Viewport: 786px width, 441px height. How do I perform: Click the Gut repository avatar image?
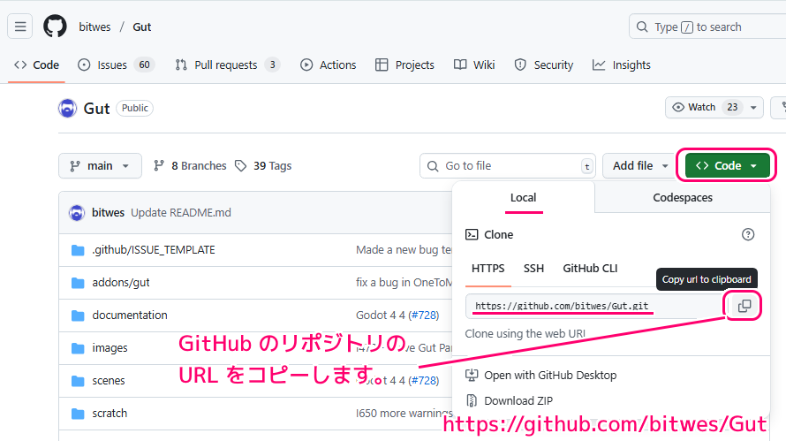point(68,109)
